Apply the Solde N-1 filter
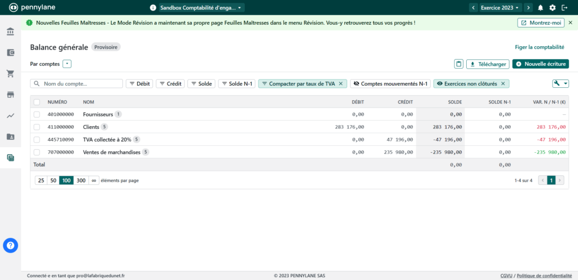Screen dimensions: 578x280 coord(237,83)
